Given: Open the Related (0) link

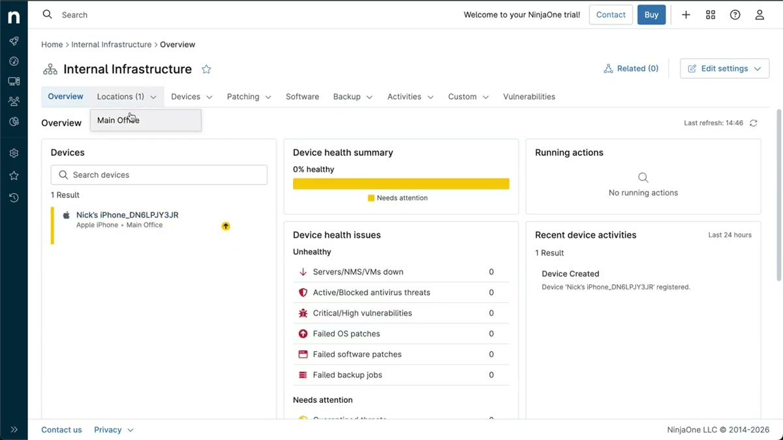Looking at the screenshot, I should point(631,68).
